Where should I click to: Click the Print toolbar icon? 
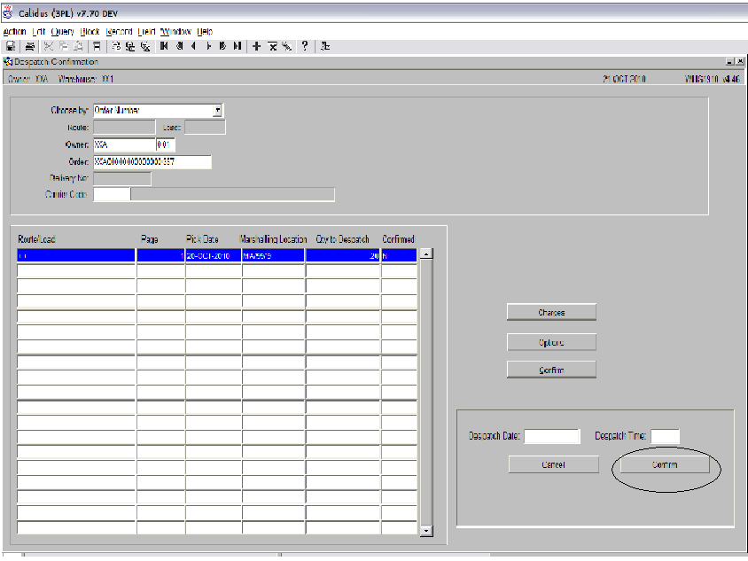point(29,46)
